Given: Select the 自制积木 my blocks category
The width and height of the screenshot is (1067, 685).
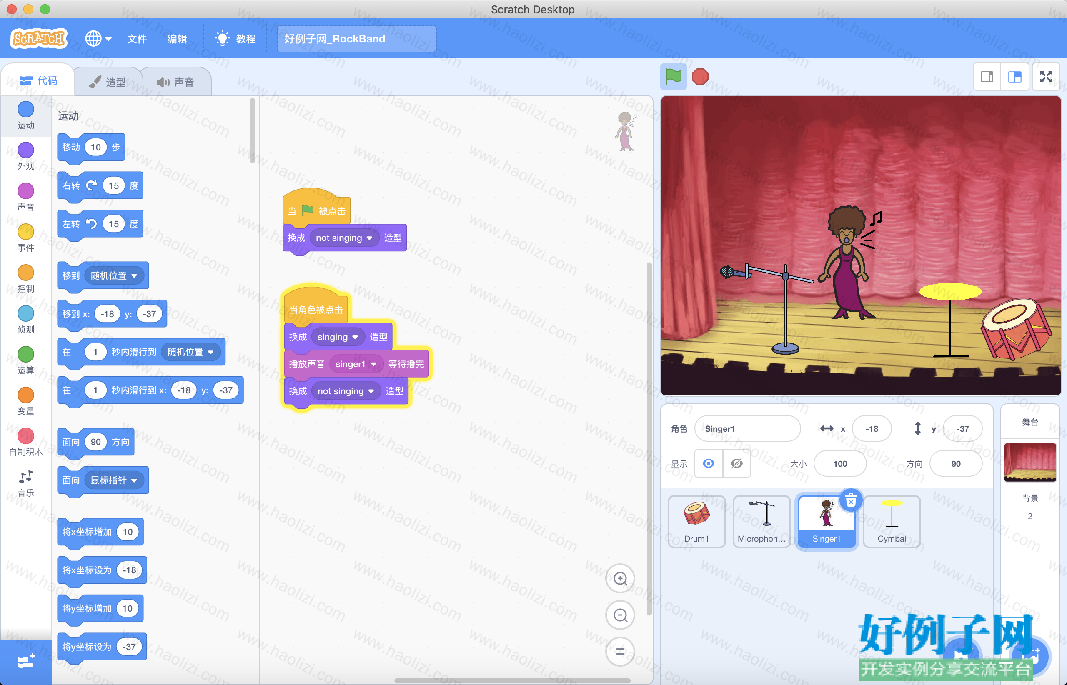Looking at the screenshot, I should click(x=26, y=442).
